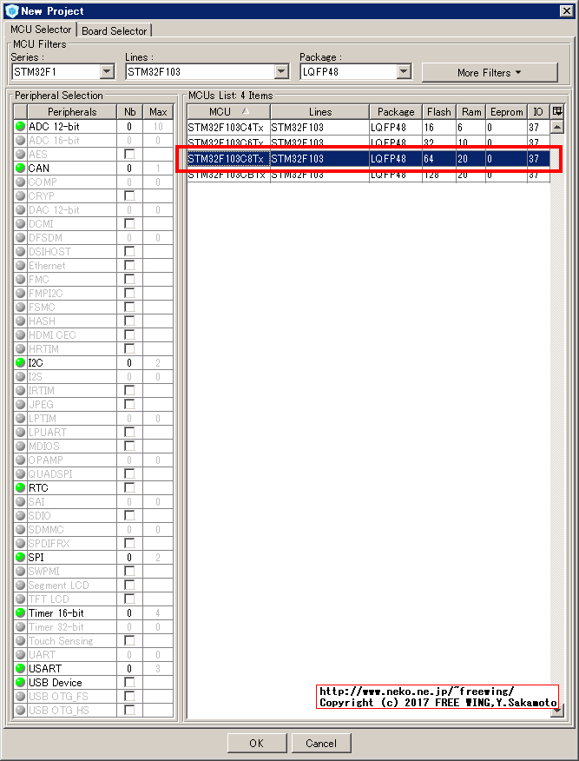Open the Series dropdown showing STM32F1
This screenshot has height=761, width=579.
pos(107,72)
